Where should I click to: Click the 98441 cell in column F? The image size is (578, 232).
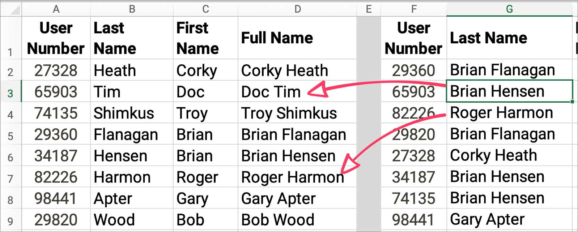point(414,219)
